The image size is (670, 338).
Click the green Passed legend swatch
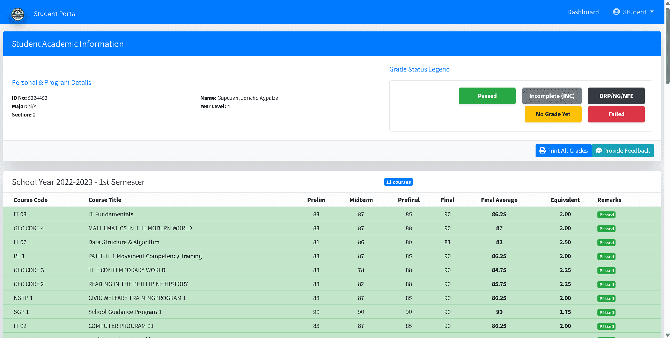pyautogui.click(x=487, y=96)
